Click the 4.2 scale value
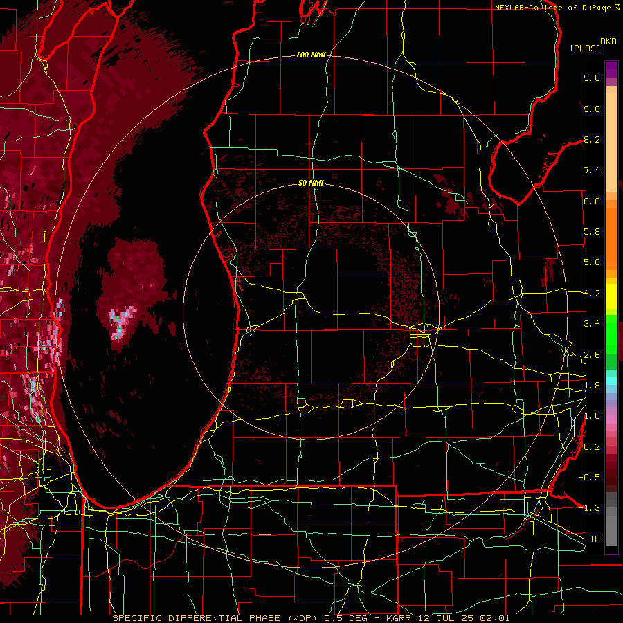The width and height of the screenshot is (623, 623). point(592,294)
